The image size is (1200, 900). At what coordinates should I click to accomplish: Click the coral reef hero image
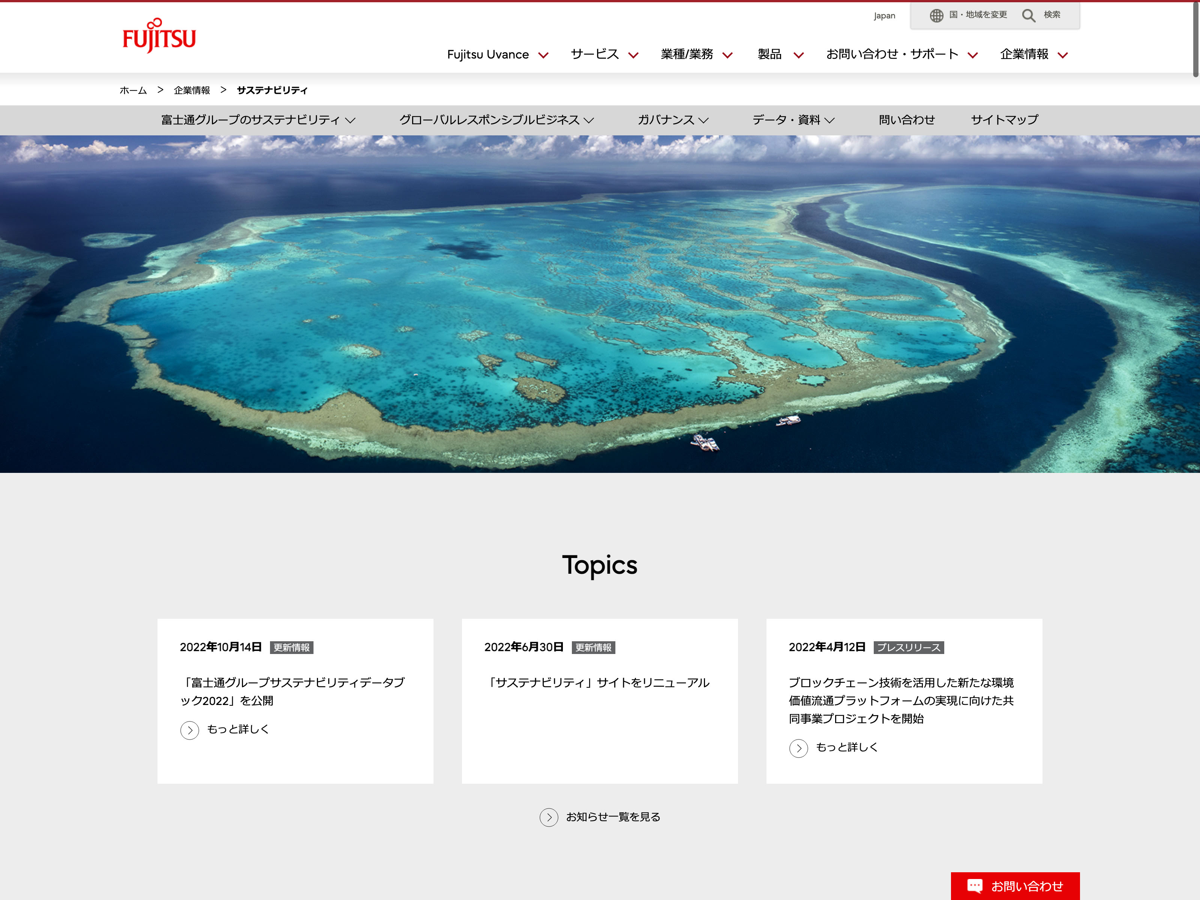pos(600,304)
